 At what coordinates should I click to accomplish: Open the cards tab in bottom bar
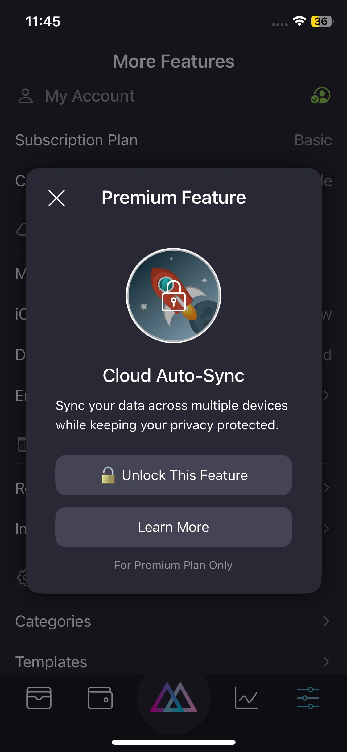coord(39,698)
